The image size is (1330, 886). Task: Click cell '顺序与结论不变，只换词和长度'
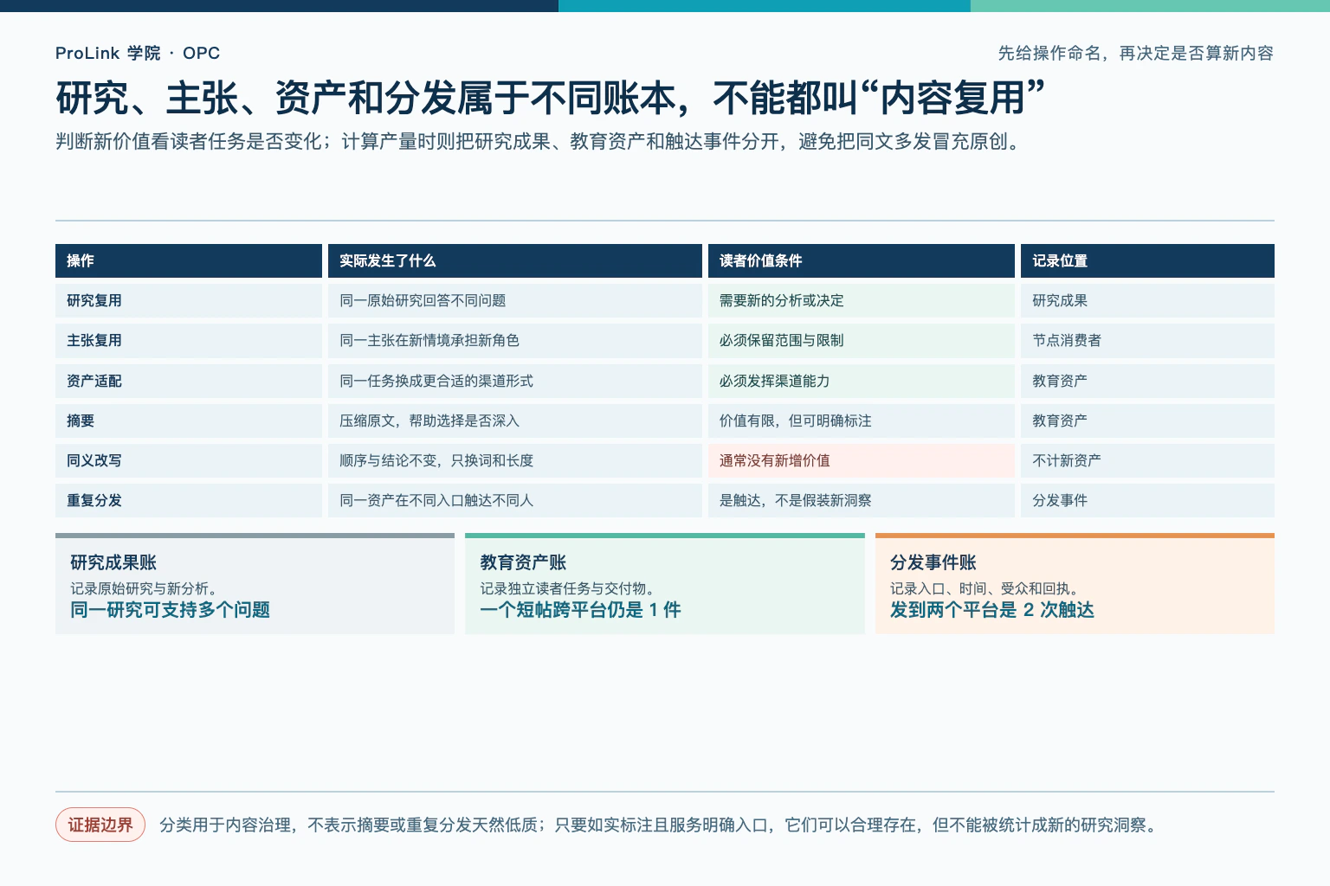point(515,460)
